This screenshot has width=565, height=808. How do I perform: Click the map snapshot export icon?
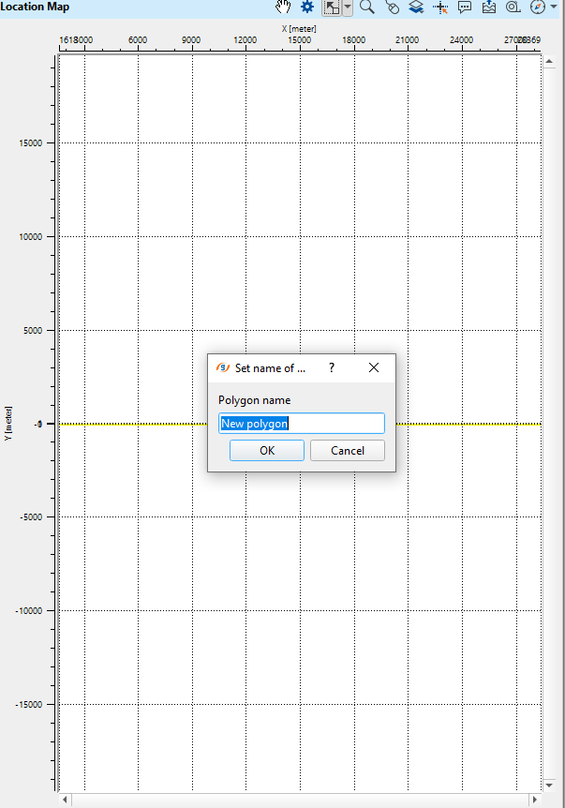click(x=489, y=7)
